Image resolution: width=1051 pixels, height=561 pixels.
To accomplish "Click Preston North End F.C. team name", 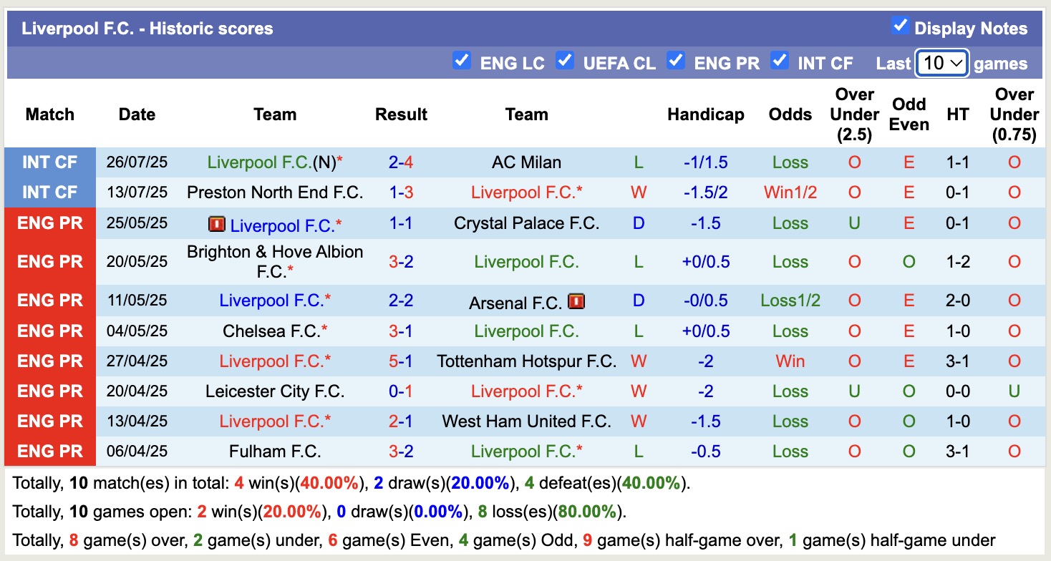I will tap(275, 192).
